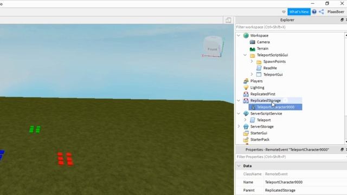The width and height of the screenshot is (347, 195).
Task: Click the Teleport script icon
Action: tap(252, 120)
